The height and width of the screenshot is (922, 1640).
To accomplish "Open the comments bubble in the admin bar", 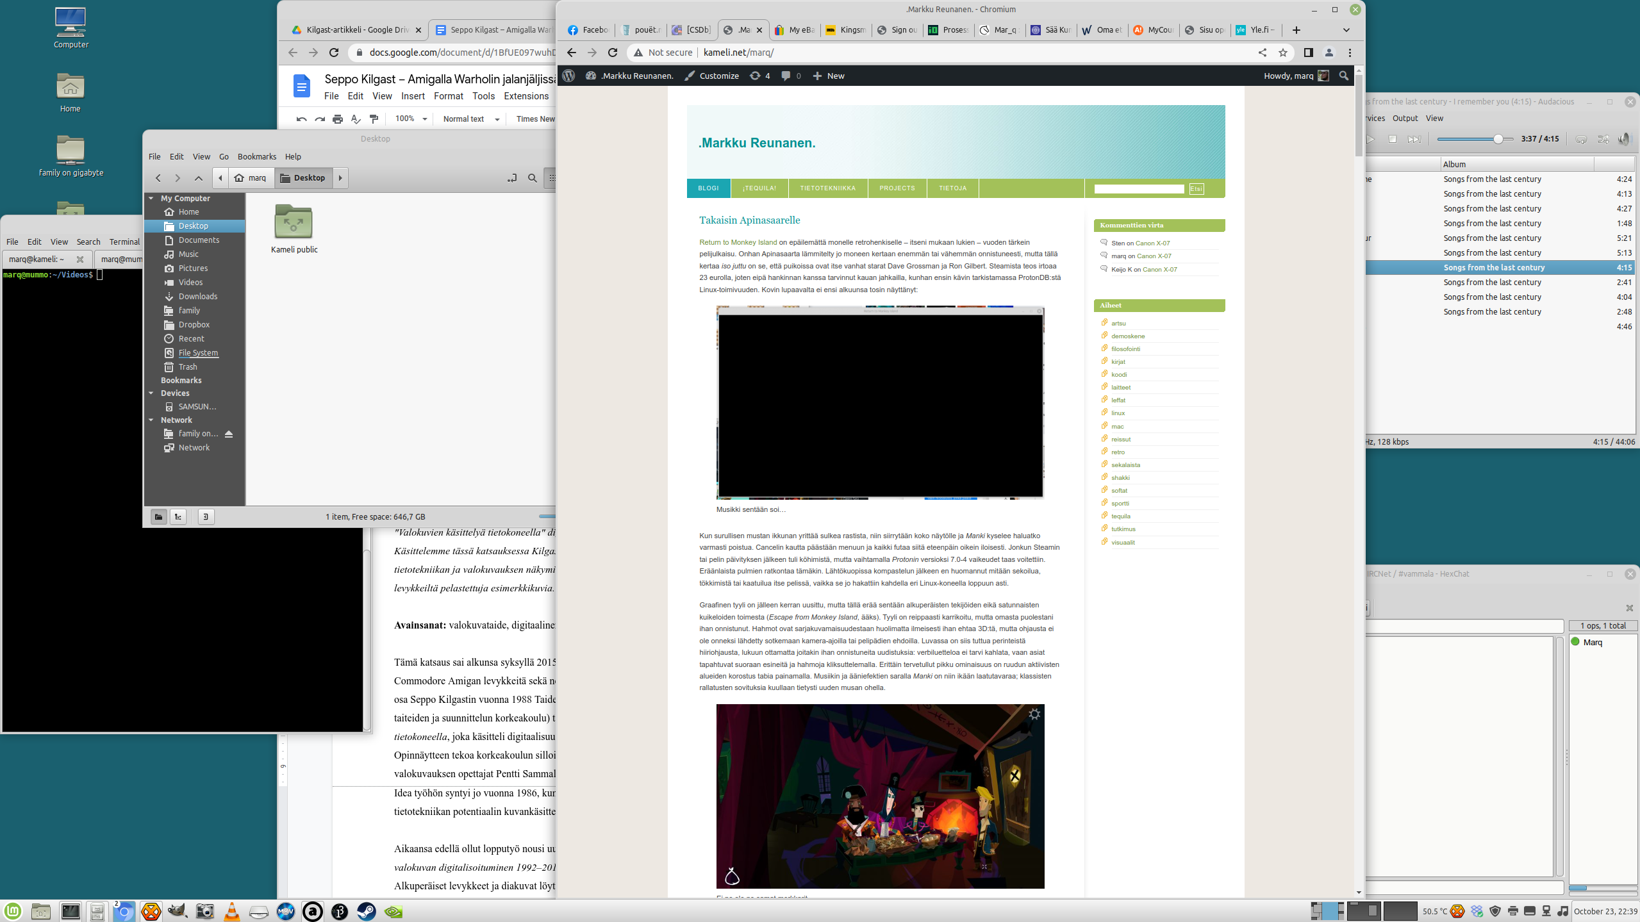I will [791, 76].
